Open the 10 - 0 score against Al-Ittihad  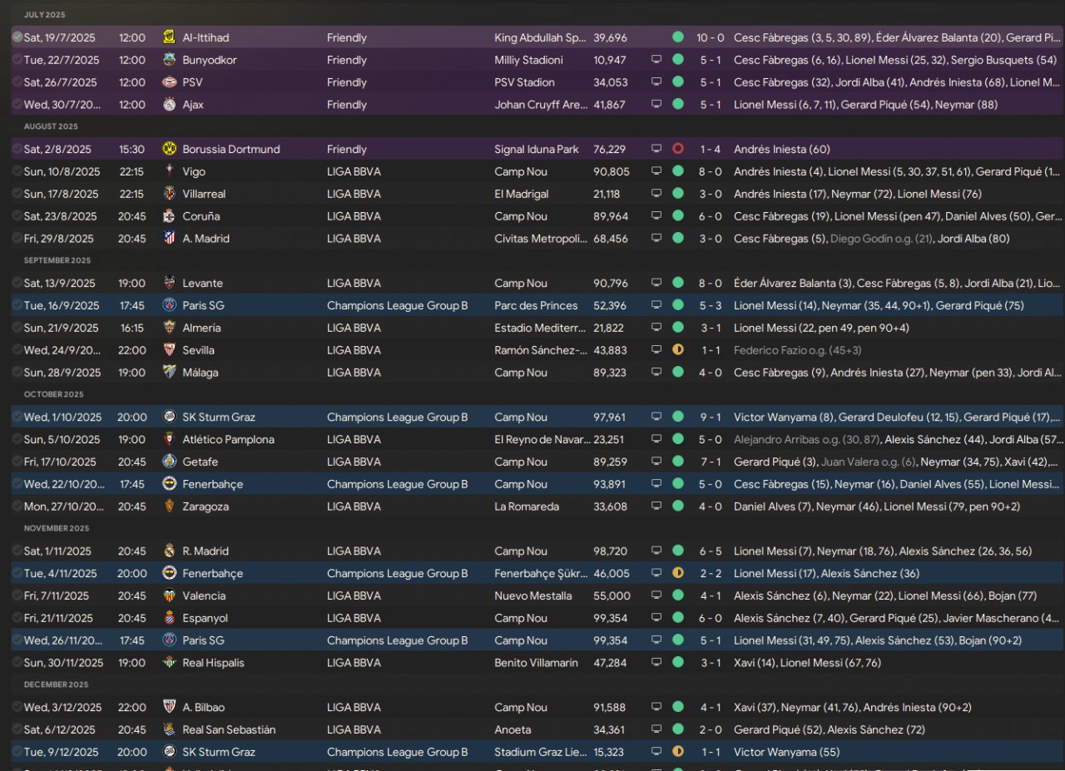coord(711,37)
